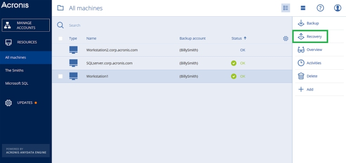Sort by Name column
Image resolution: width=346 pixels, height=163 pixels.
point(91,38)
